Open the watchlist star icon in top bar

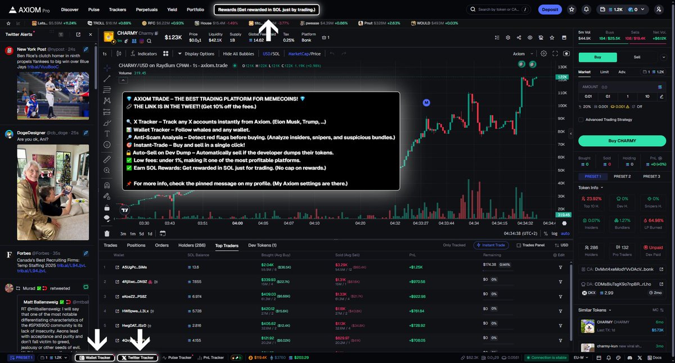(x=571, y=10)
